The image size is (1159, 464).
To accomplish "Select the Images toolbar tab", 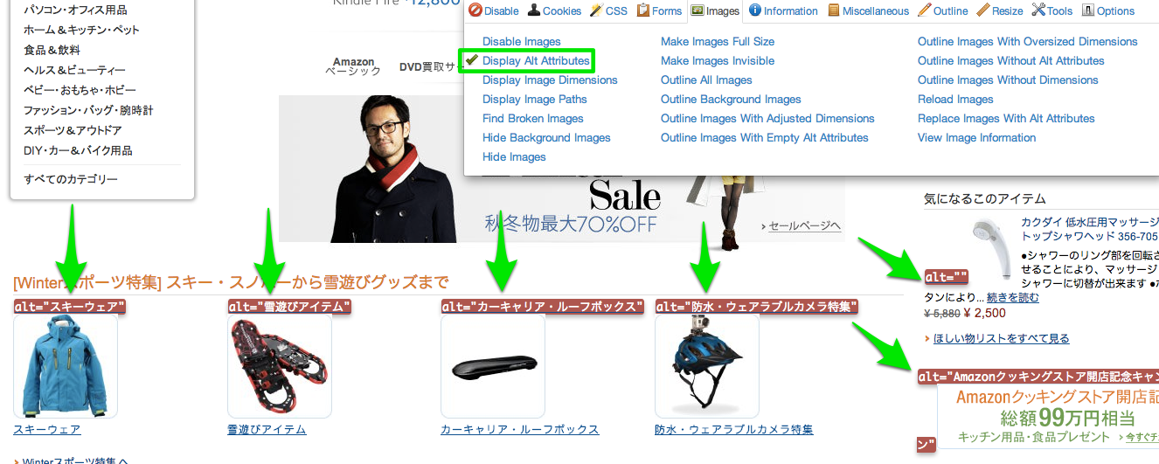I will 714,10.
